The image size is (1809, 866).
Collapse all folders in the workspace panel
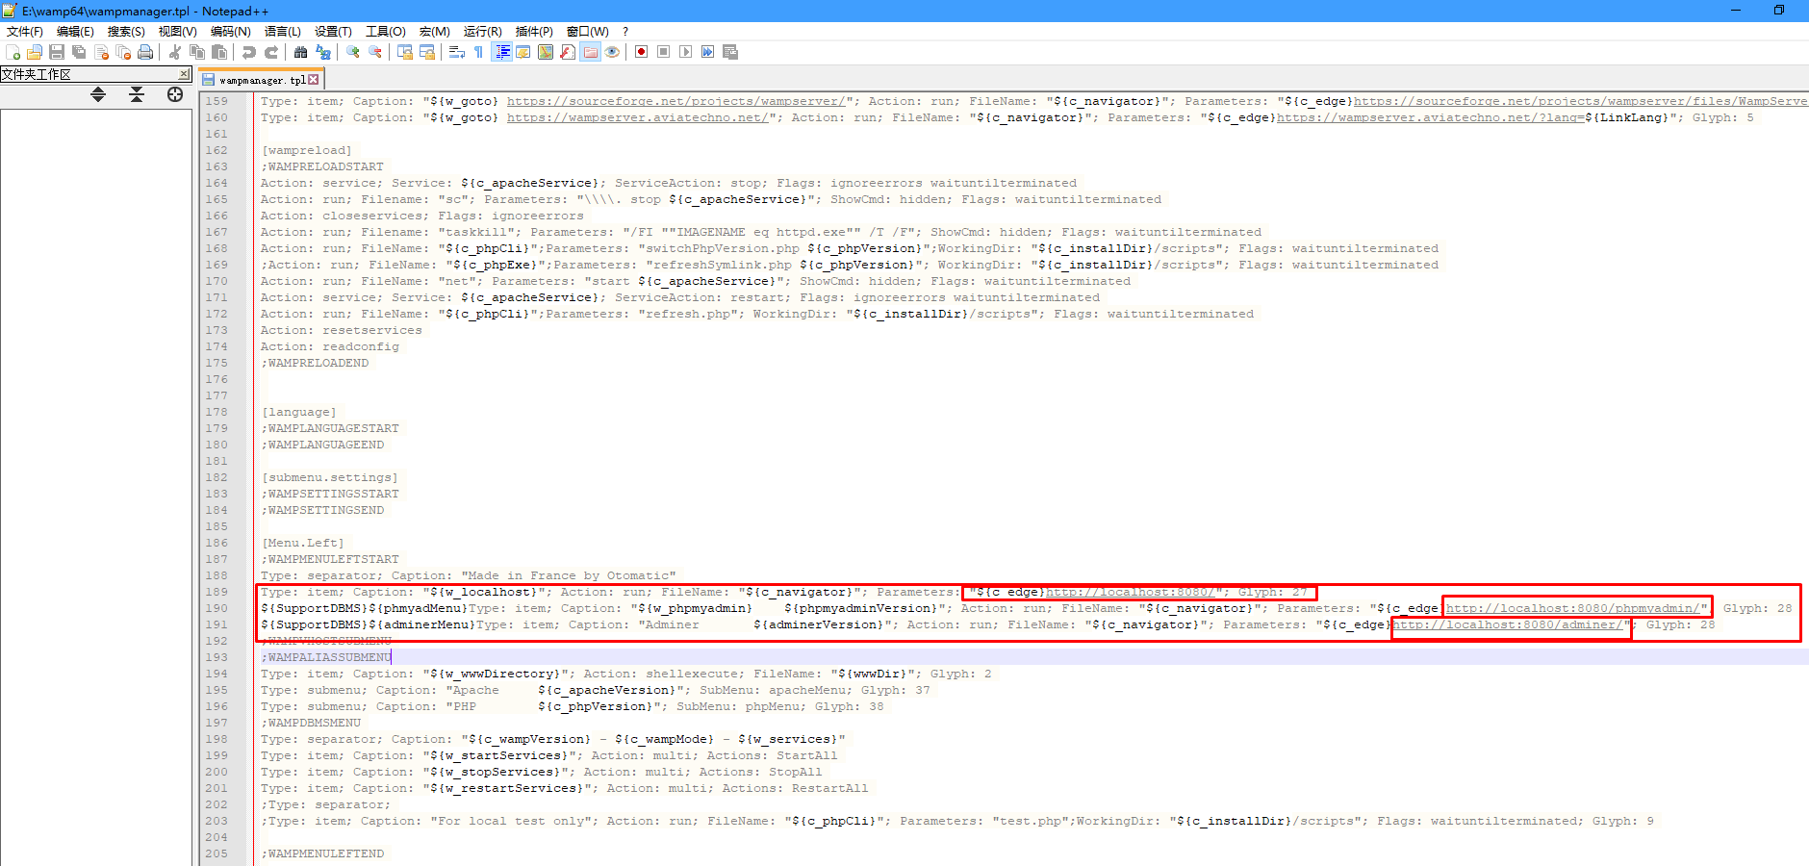point(137,94)
